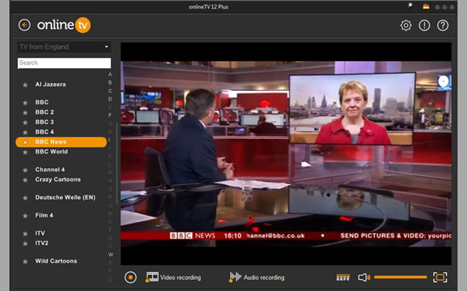Screen dimensions: 467x291
Task: Click the audio waveform recording icon
Action: click(x=235, y=276)
